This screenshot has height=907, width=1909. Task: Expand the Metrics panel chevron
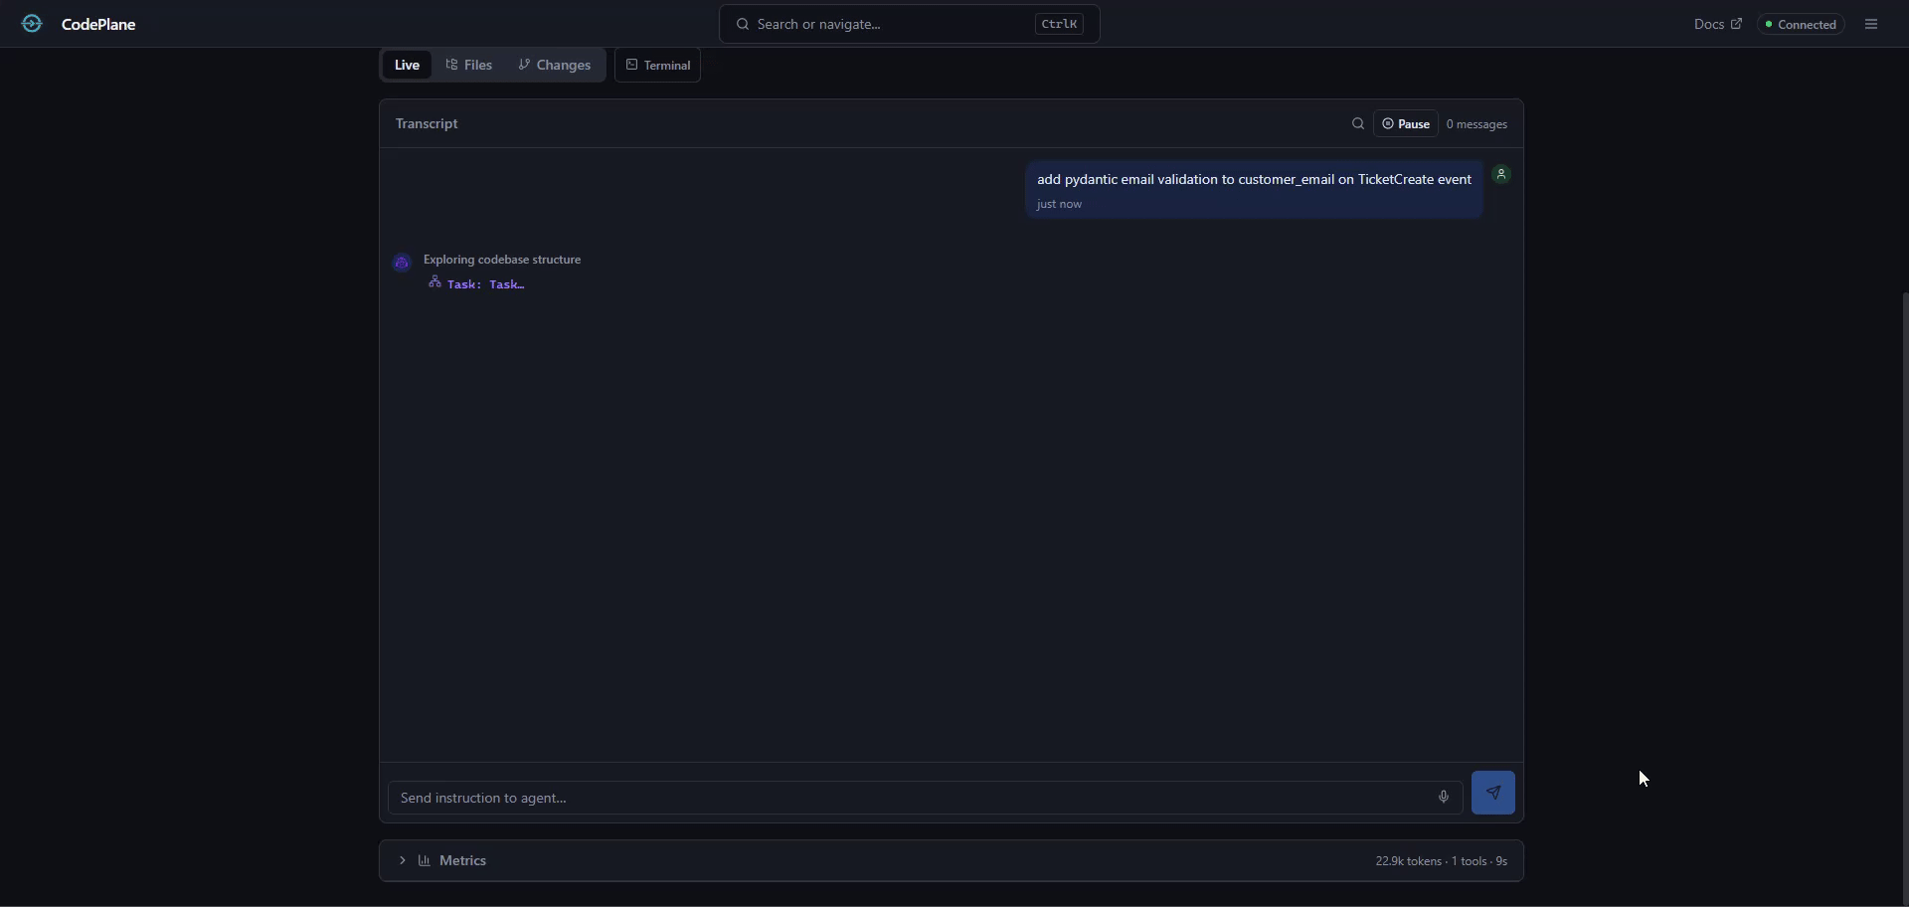click(403, 861)
